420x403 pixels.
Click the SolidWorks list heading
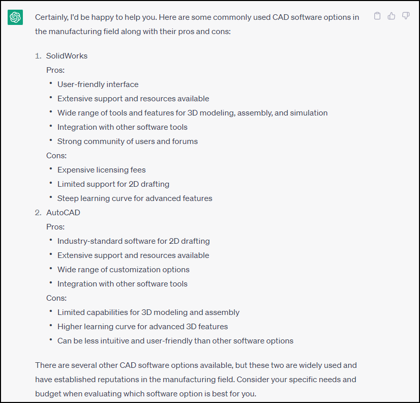point(67,56)
